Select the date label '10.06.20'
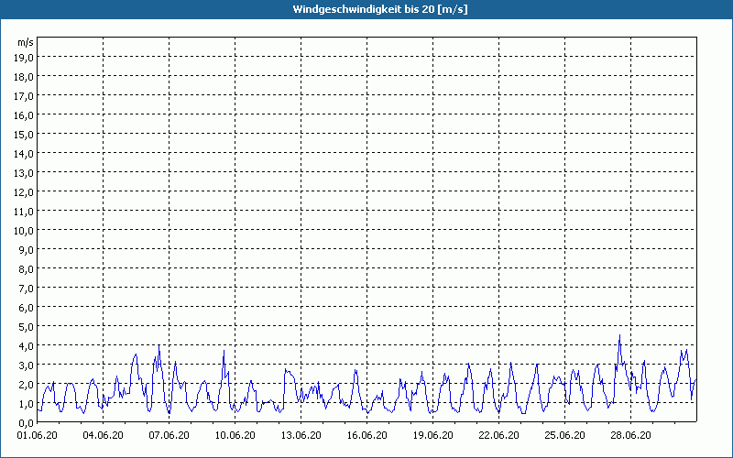The image size is (733, 458). 235,435
